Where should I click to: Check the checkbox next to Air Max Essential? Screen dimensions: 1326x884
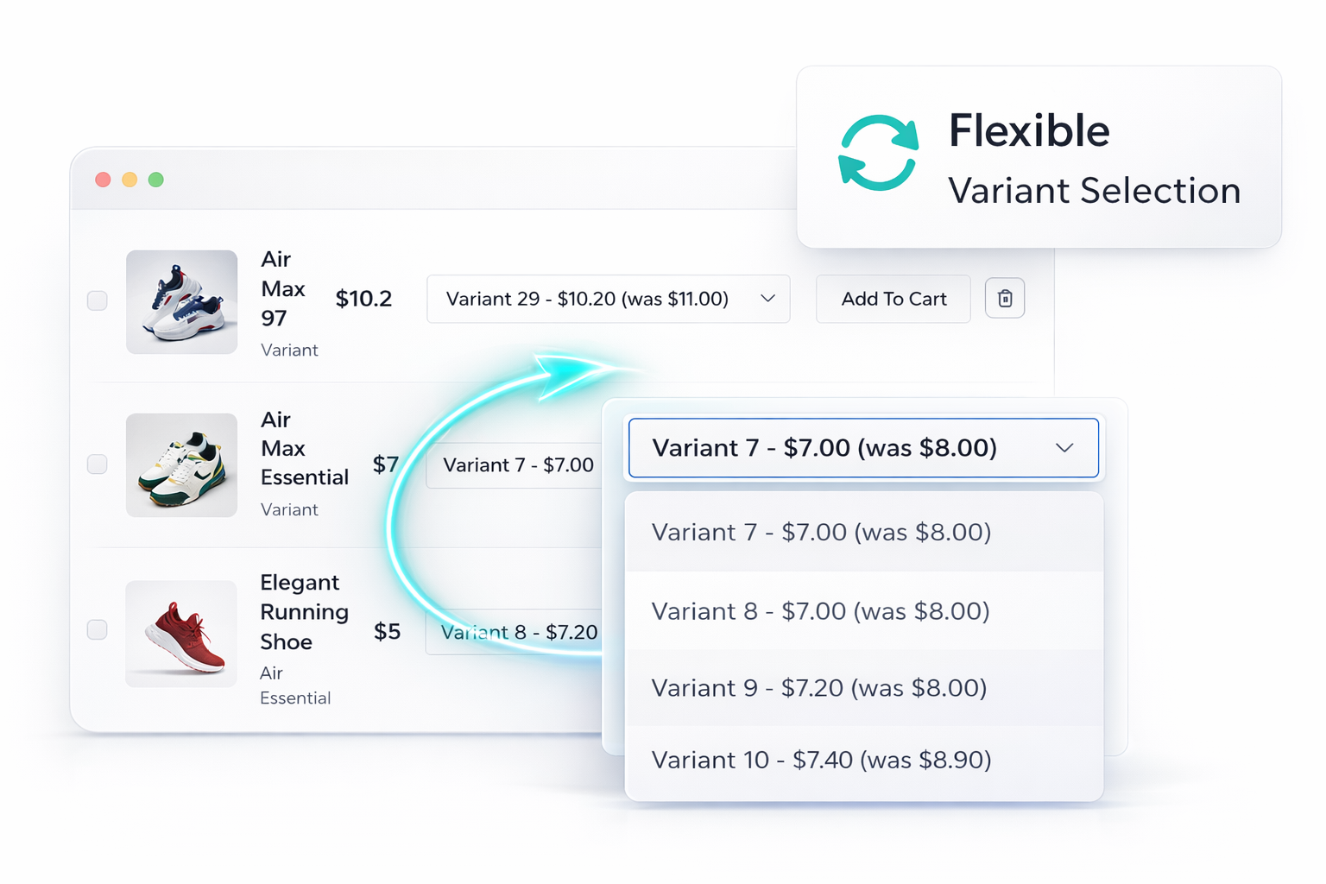coord(97,464)
